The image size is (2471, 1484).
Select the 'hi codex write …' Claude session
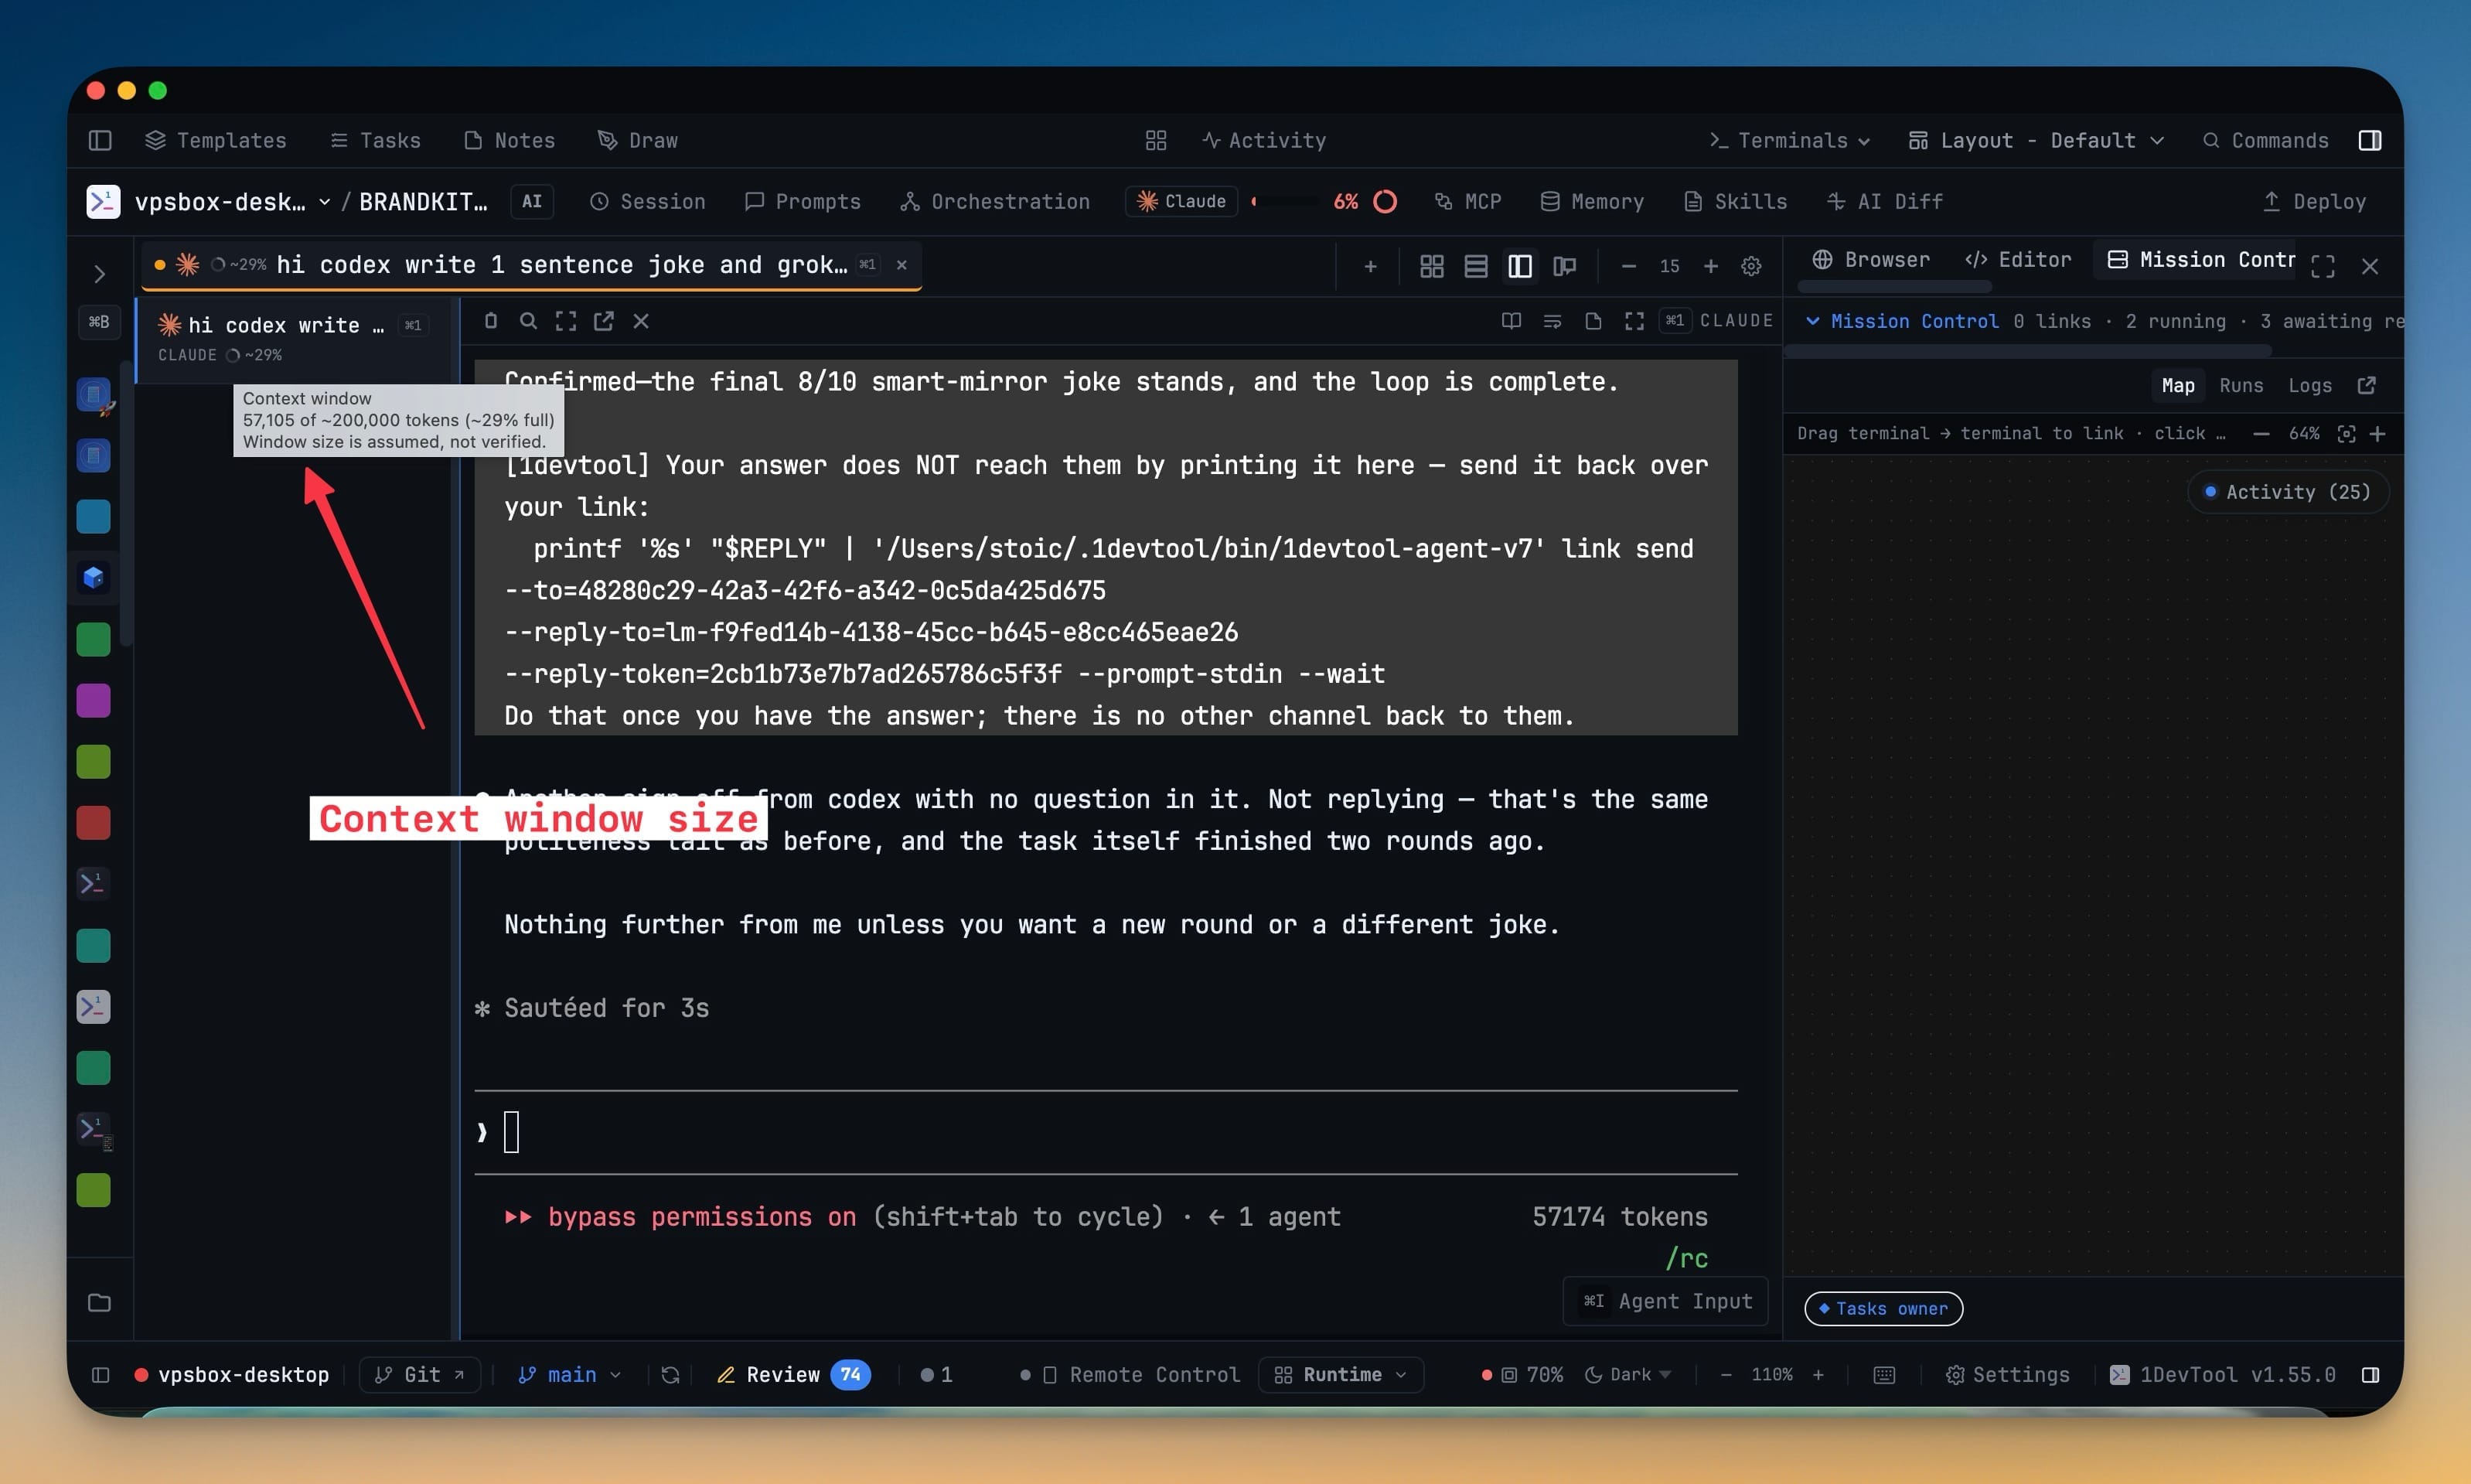(x=296, y=339)
